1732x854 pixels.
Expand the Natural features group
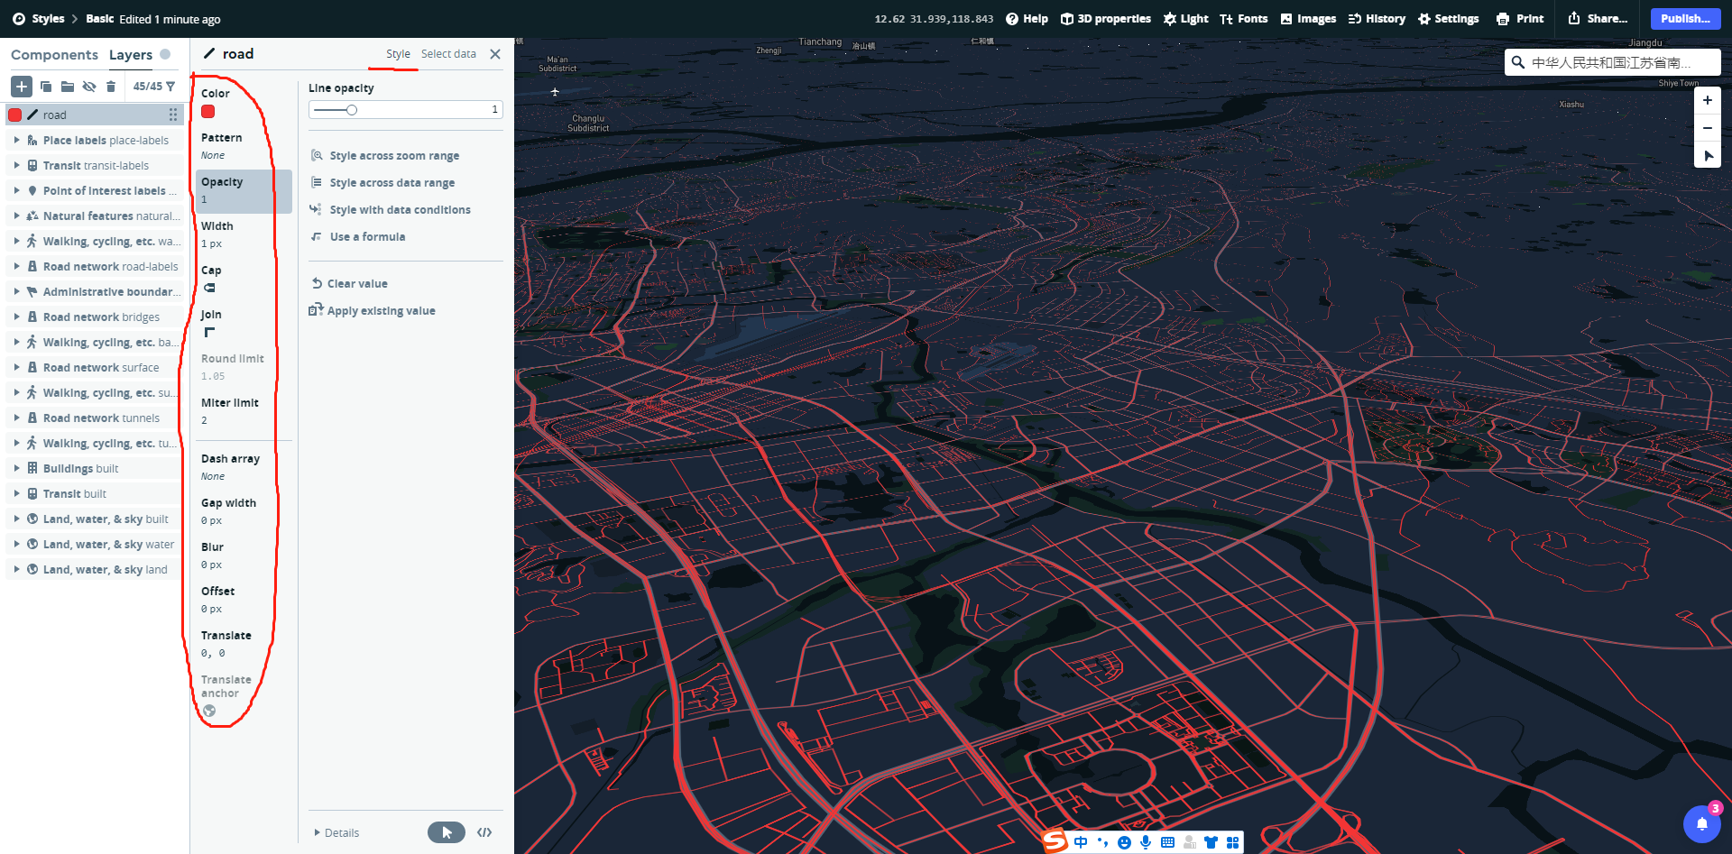(x=16, y=216)
